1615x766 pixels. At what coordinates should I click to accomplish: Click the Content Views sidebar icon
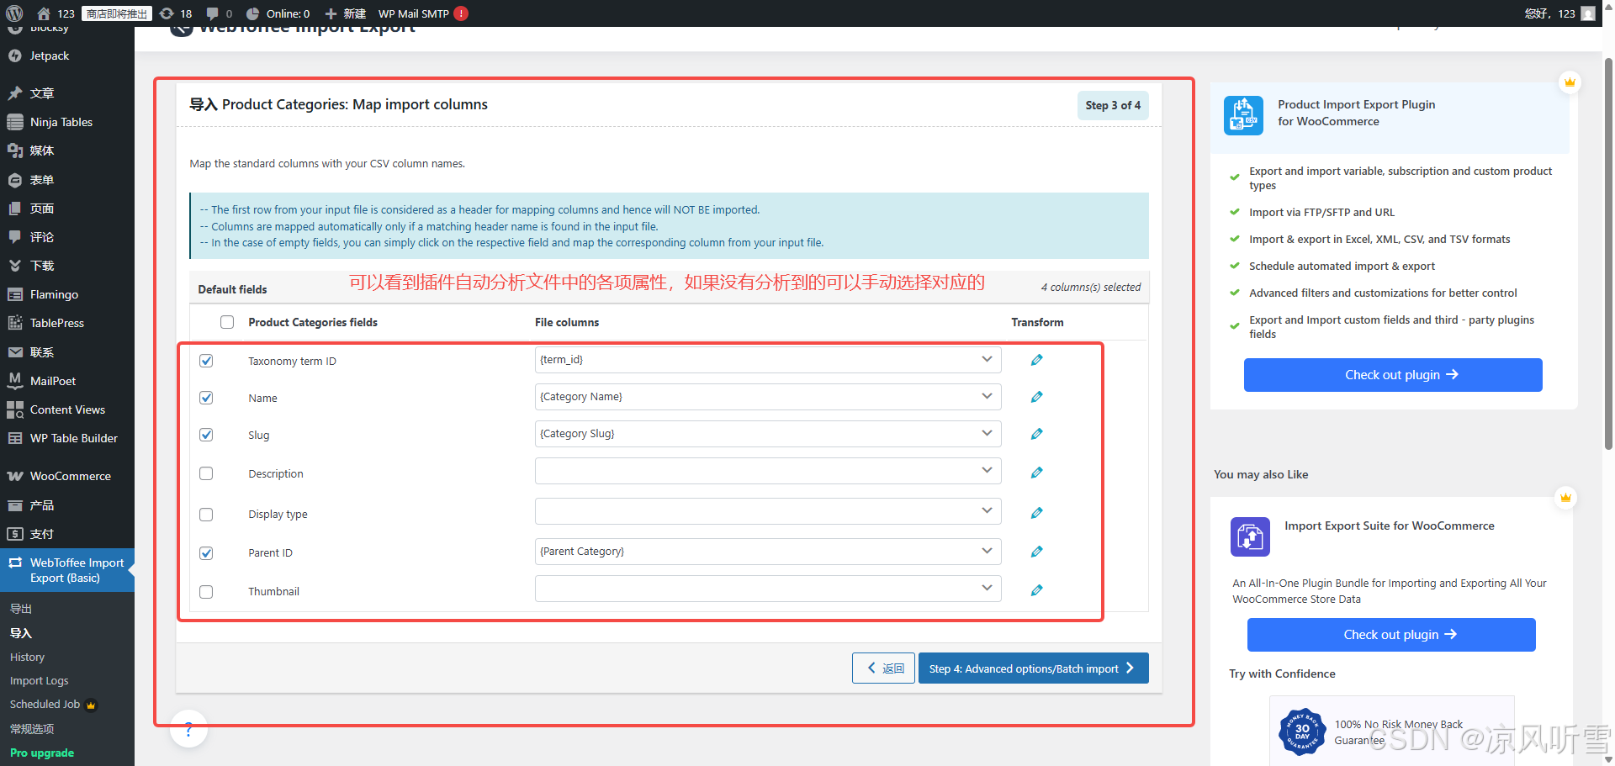pyautogui.click(x=14, y=409)
